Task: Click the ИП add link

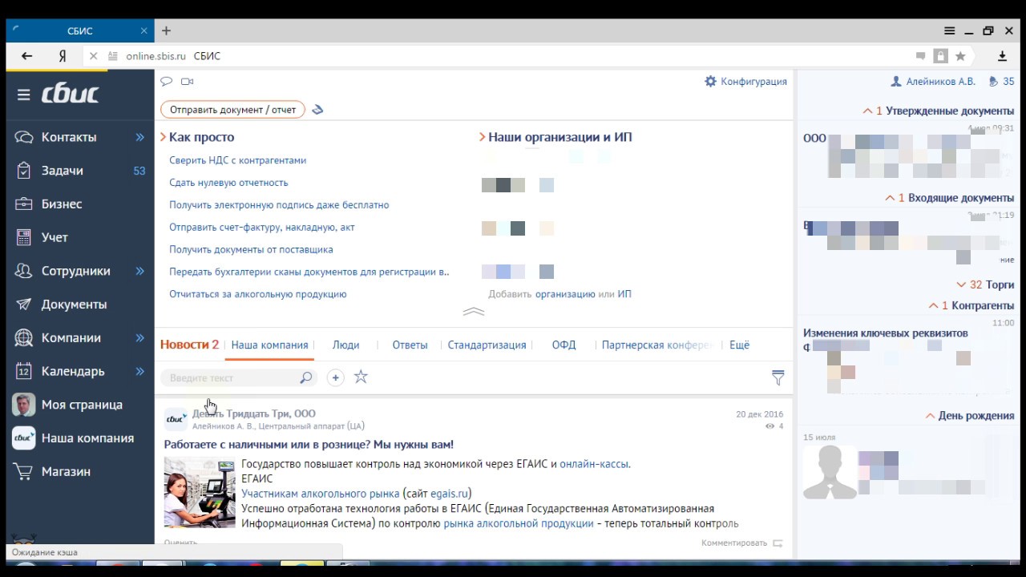Action: (624, 294)
